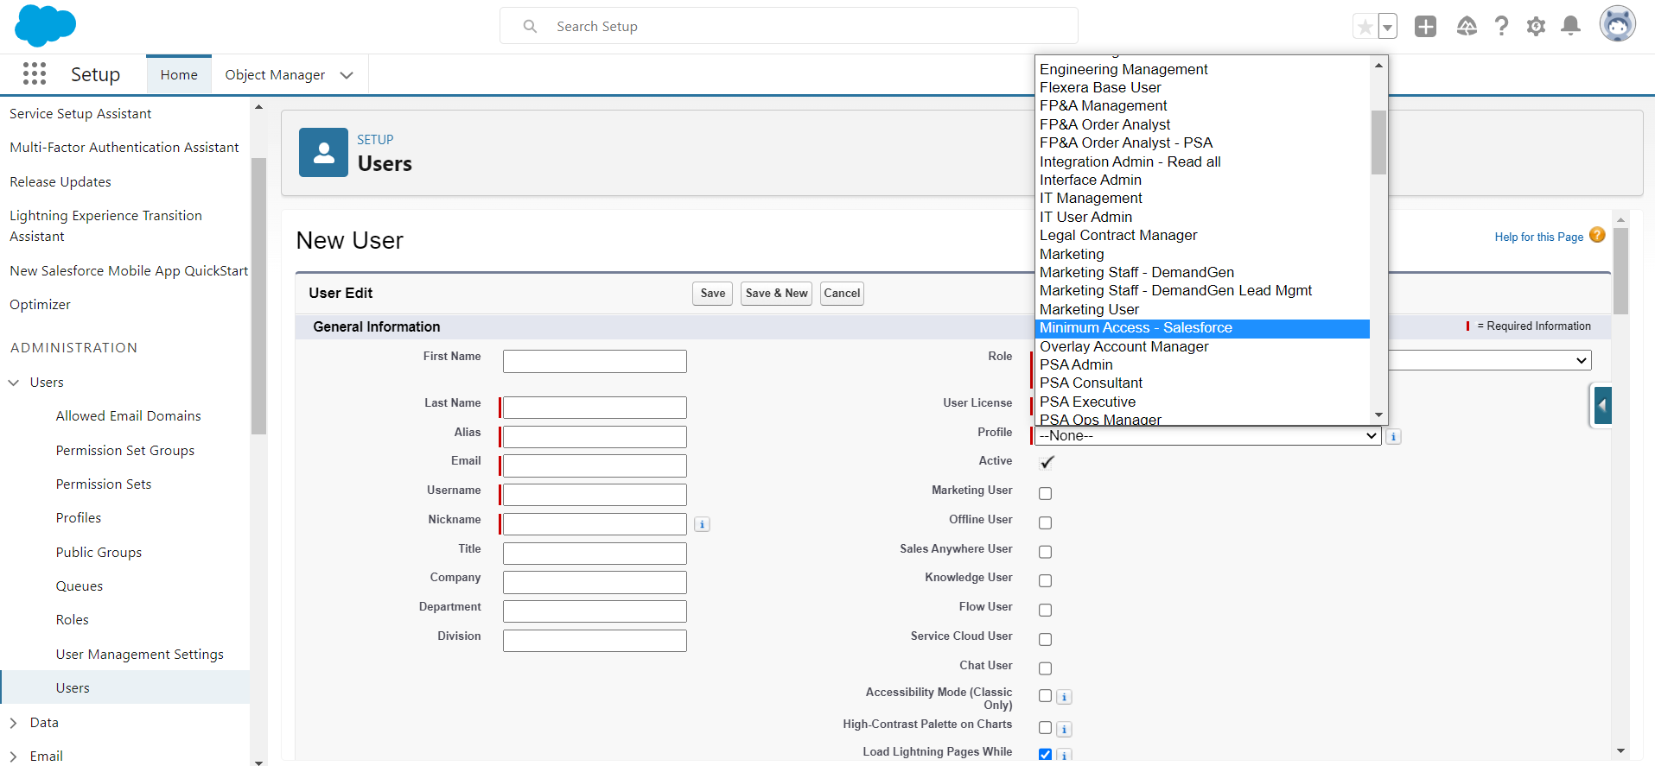Tick the Service Cloud User checkbox
The height and width of the screenshot is (766, 1655).
pyautogui.click(x=1045, y=640)
